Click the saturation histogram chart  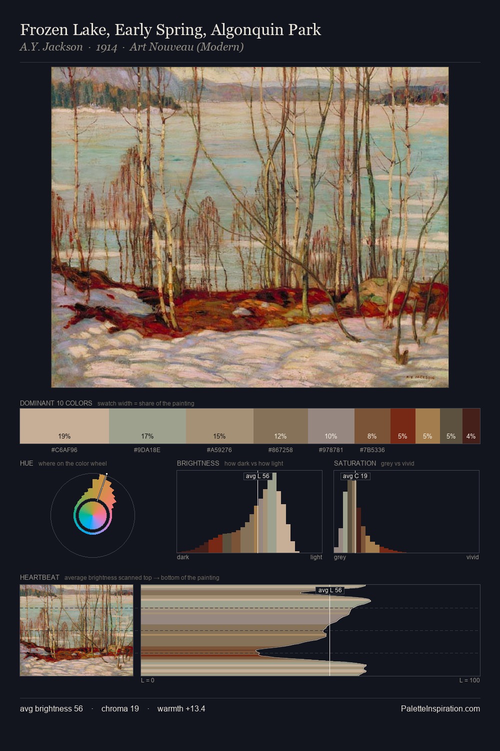406,512
